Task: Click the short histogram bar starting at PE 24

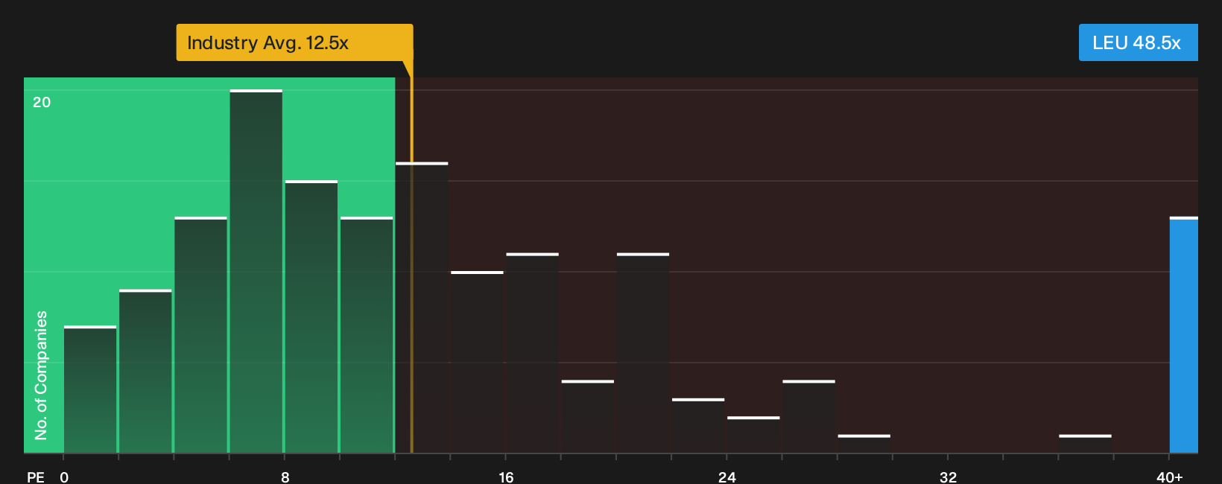Action: (x=753, y=435)
